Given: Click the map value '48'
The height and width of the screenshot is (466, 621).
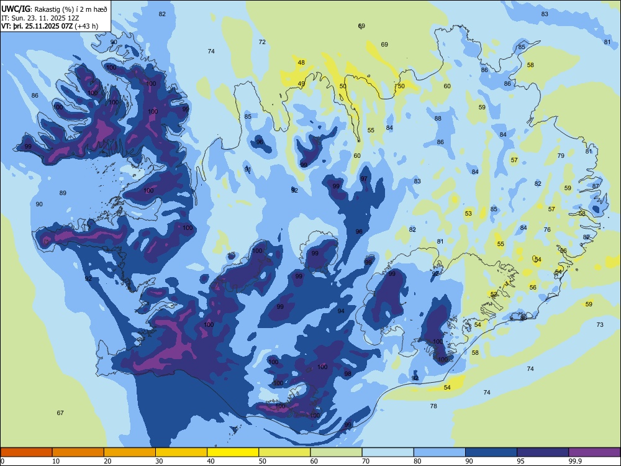Looking at the screenshot, I should [301, 62].
